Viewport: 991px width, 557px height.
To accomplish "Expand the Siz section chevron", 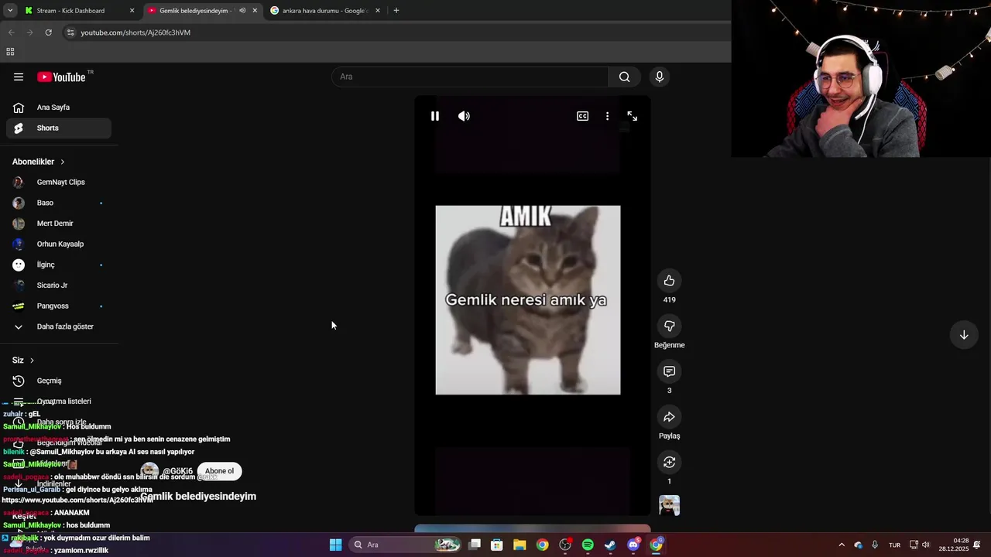I will point(32,361).
